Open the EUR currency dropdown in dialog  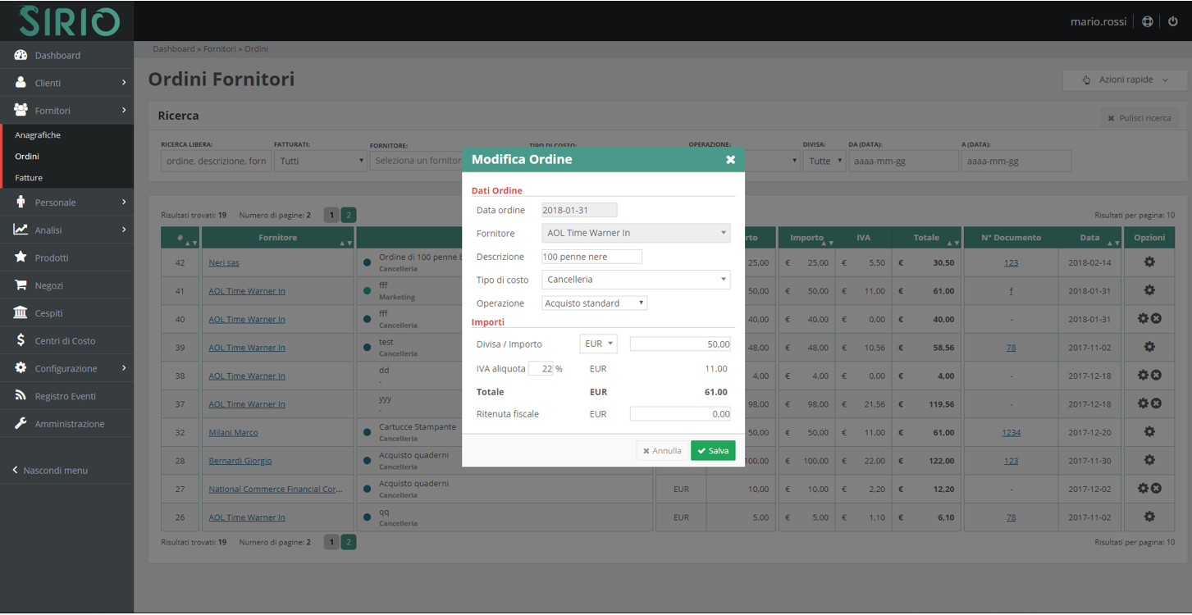coord(598,344)
